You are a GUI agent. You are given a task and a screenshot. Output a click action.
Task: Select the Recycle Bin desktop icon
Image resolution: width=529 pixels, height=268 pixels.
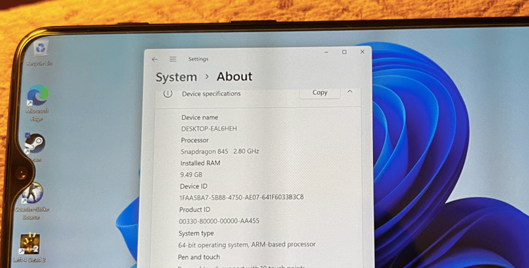(x=40, y=53)
